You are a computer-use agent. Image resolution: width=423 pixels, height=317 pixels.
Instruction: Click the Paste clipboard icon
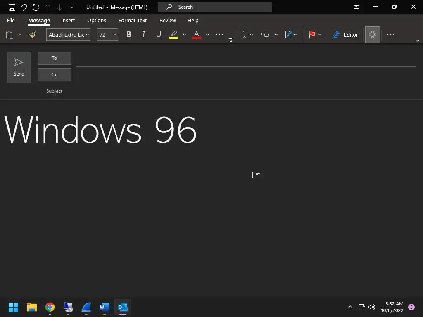10,35
